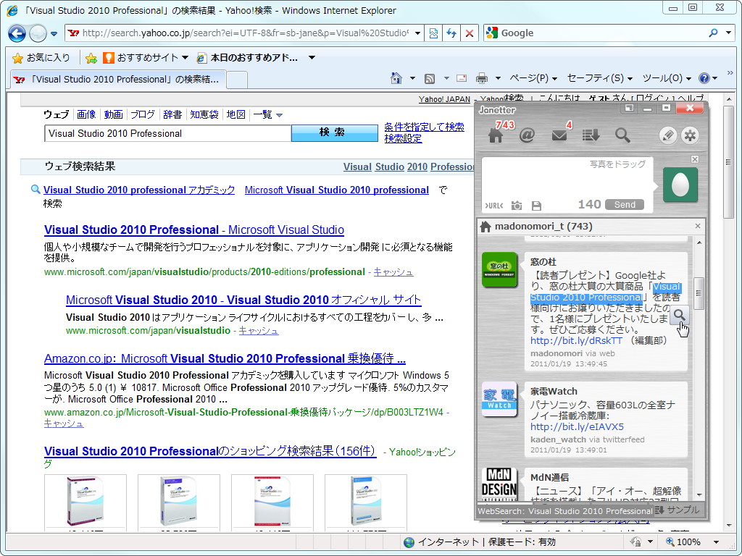Click IE compatibility view icon
The image size is (742, 556).
pyautogui.click(x=433, y=33)
